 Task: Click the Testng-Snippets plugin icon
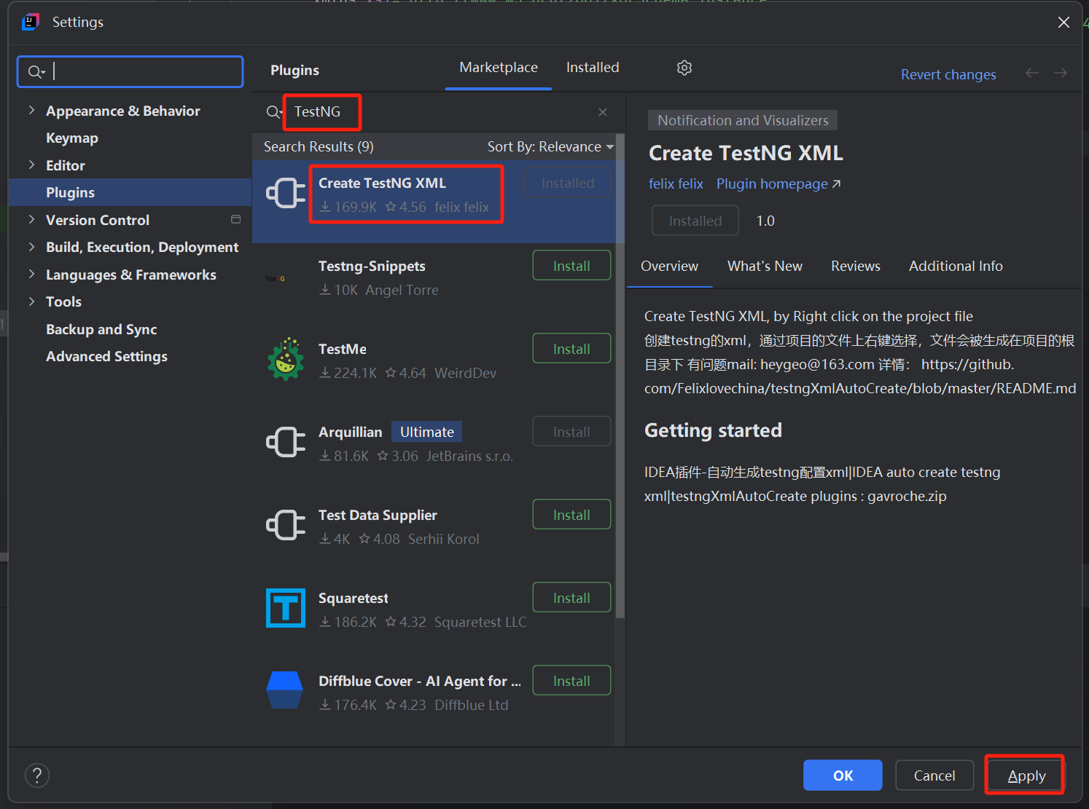[276, 279]
